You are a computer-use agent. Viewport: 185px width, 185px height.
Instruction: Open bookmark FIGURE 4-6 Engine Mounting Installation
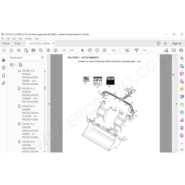[30, 146]
